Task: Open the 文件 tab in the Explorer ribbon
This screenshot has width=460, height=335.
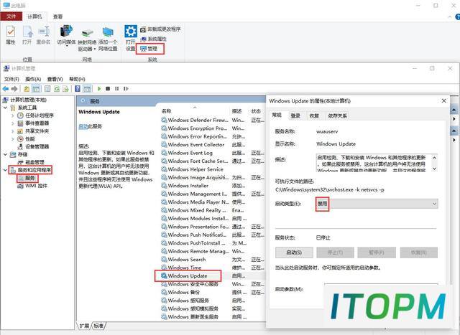Action: pos(11,16)
